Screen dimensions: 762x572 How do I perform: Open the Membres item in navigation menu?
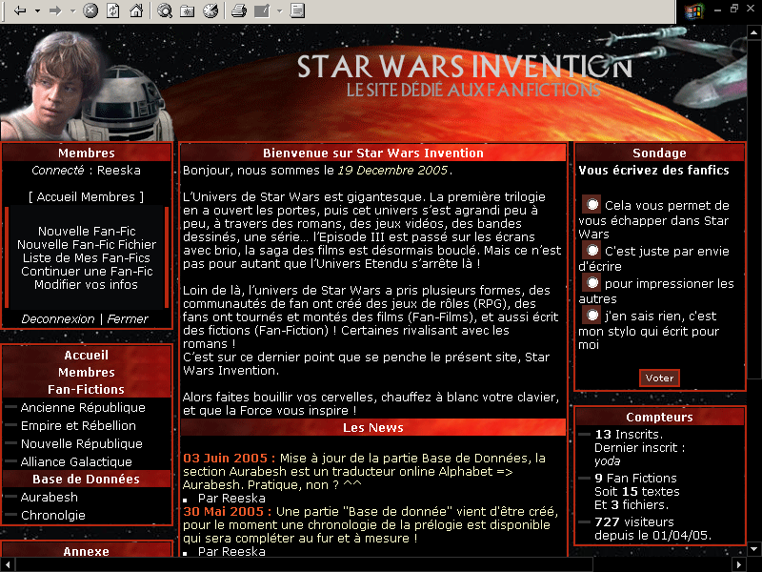[86, 372]
